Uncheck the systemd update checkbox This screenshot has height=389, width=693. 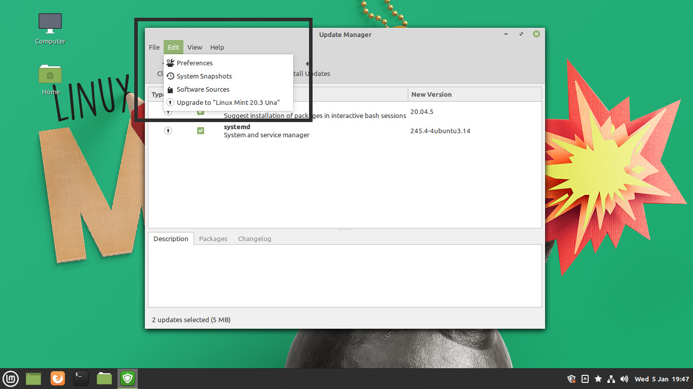(201, 131)
